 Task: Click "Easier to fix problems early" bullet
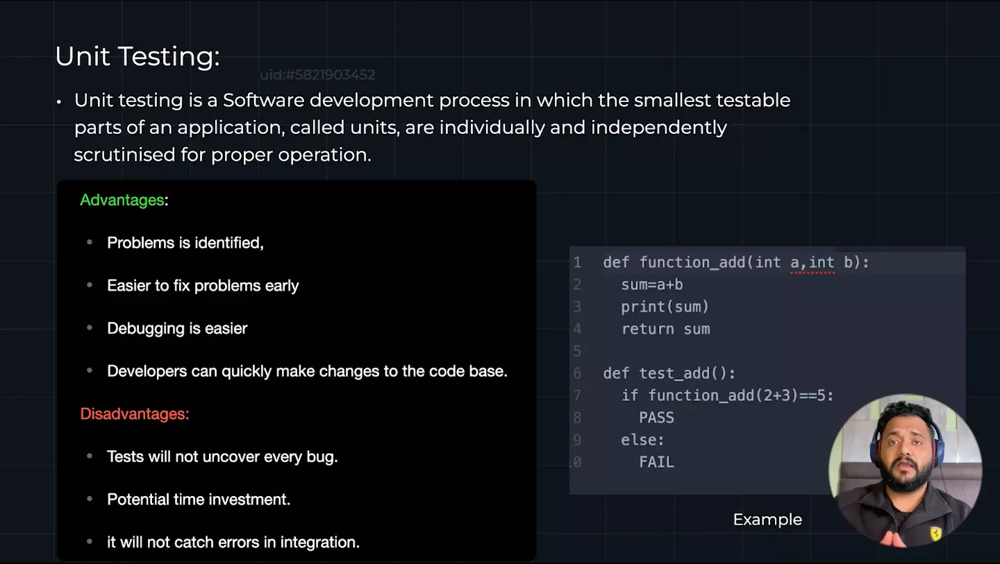pos(203,286)
